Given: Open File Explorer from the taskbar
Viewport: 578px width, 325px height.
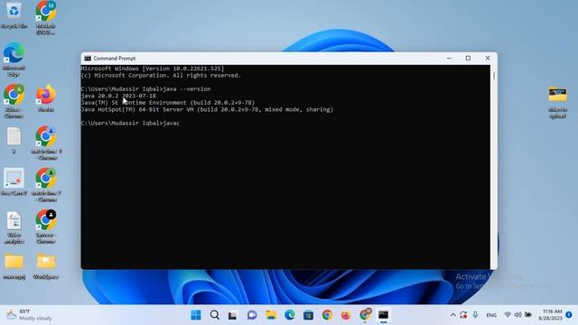Looking at the screenshot, I should coord(271,315).
